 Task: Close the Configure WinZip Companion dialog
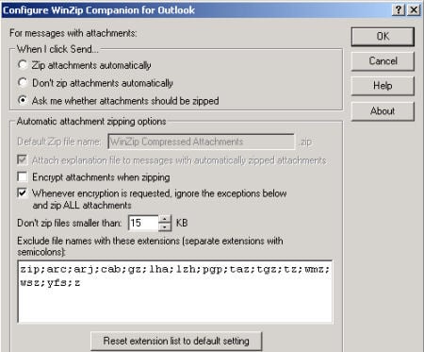[x=414, y=10]
